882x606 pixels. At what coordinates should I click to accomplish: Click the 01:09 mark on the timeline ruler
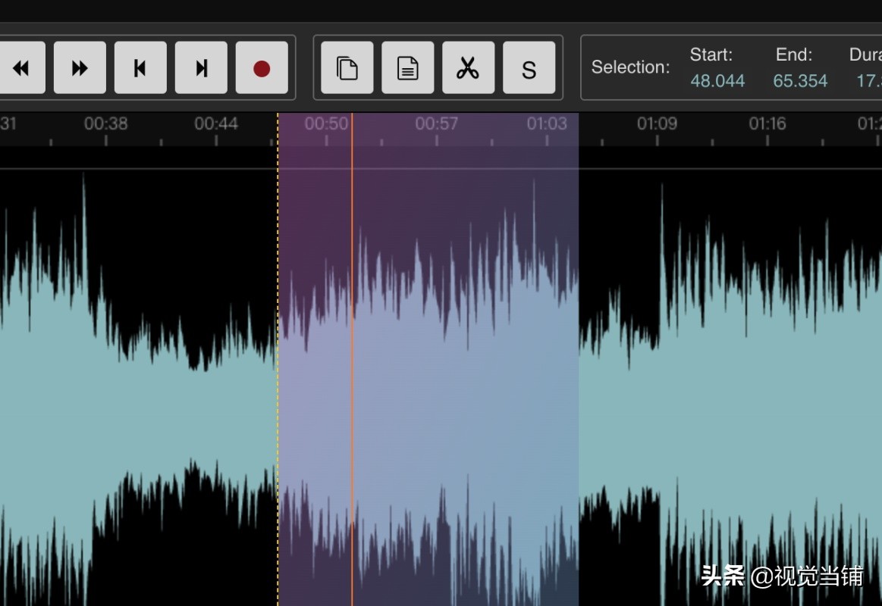pos(657,123)
